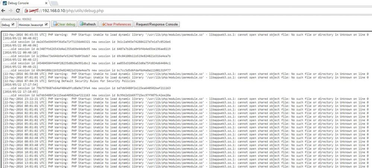Click the [2016/05/22 00:48:13] timestamp line
Screen dimensions: 372x168
(20, 60)
